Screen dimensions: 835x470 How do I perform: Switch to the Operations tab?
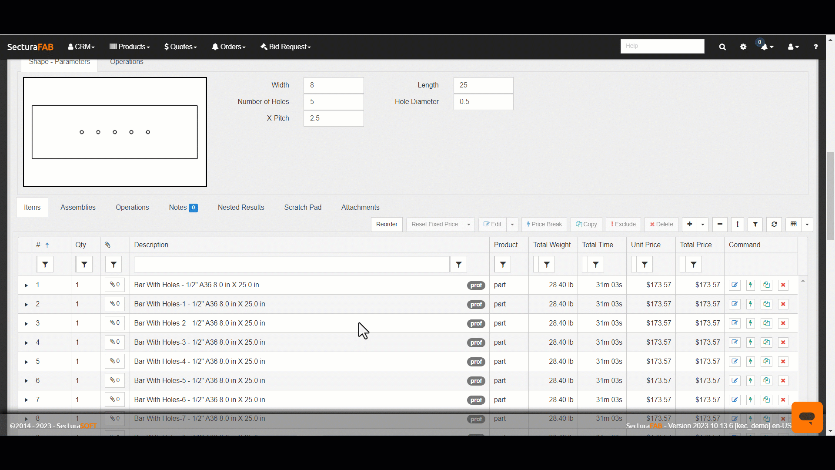[133, 207]
